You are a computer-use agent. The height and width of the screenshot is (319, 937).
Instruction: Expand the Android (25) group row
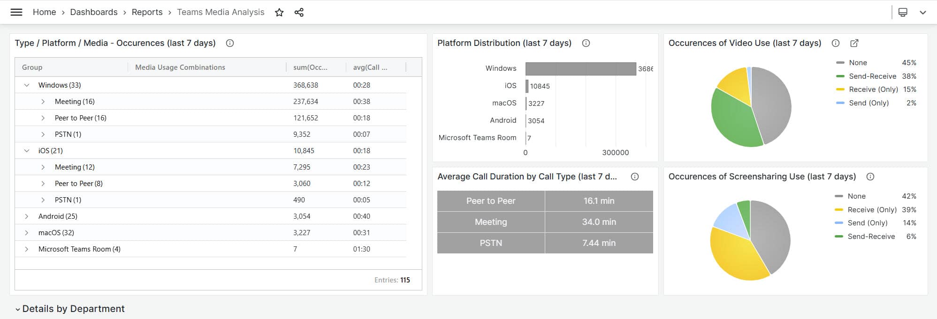[x=27, y=216]
